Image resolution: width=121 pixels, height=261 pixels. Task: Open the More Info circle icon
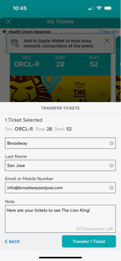pos(100,32)
